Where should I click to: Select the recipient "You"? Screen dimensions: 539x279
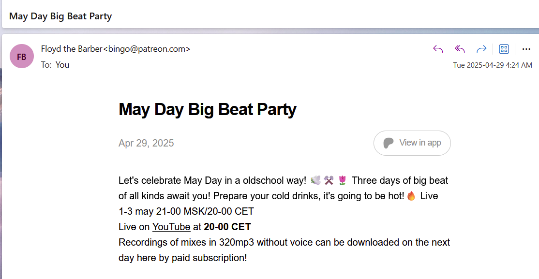(62, 65)
